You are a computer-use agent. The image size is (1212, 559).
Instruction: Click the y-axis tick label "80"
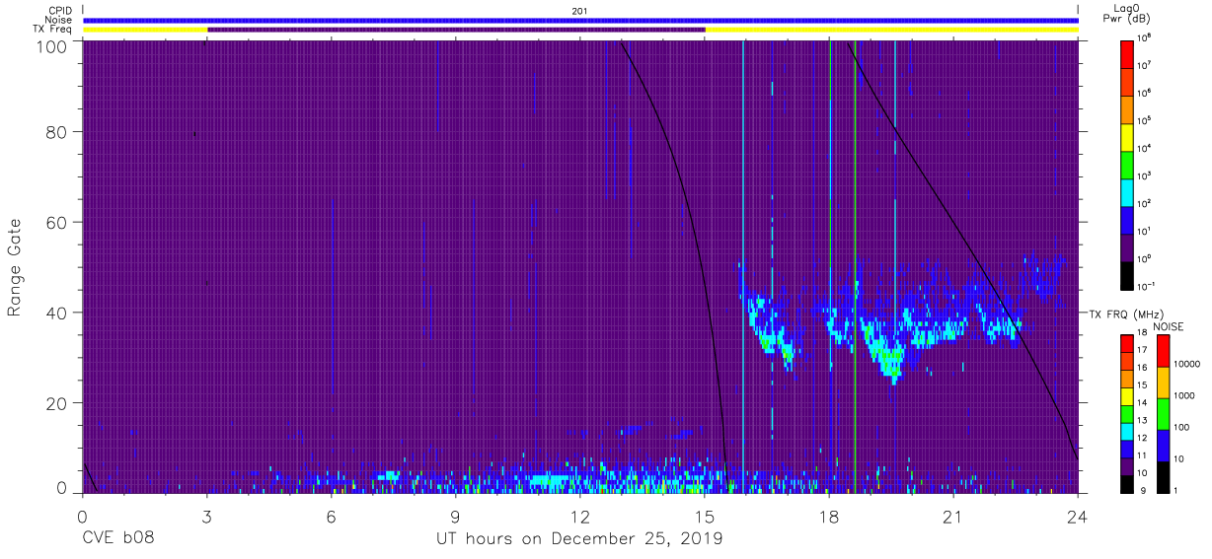tap(56, 132)
